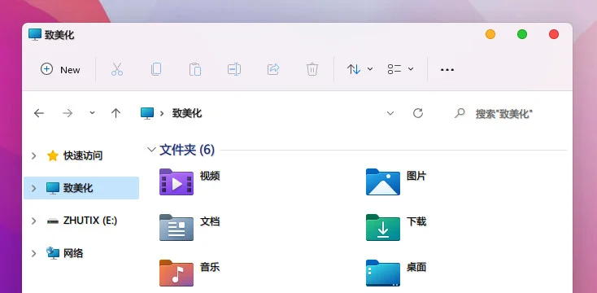Viewport: 597px width, 293px height.
Task: Select the Cut scissors icon
Action: coord(117,69)
